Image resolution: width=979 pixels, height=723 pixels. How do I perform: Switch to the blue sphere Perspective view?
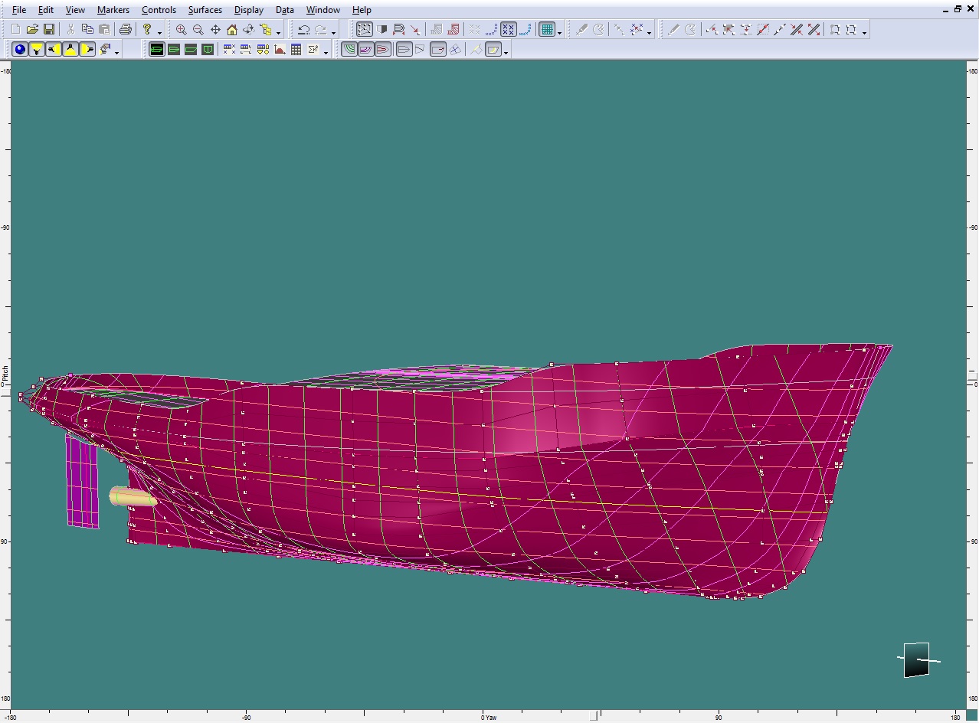(20, 50)
